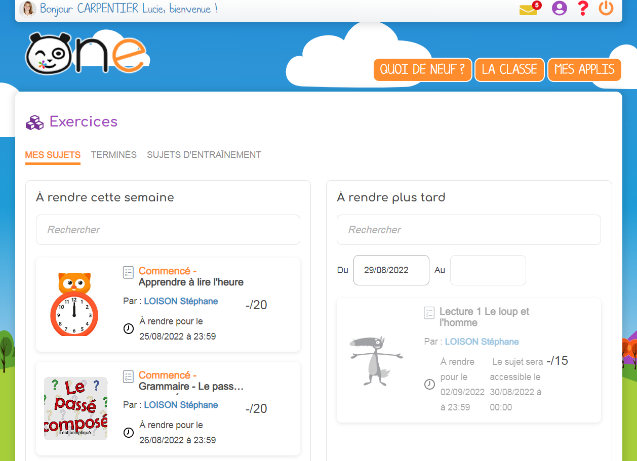Click the À rendre pour le 02/09/2022 text
The image size is (637, 461).
(463, 385)
